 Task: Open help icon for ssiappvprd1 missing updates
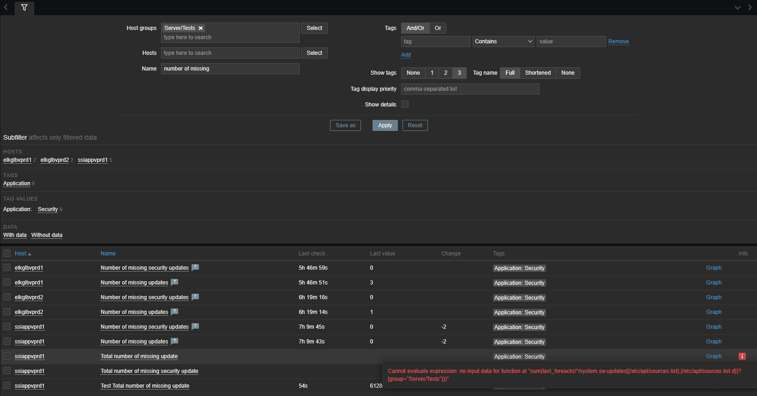click(x=174, y=341)
